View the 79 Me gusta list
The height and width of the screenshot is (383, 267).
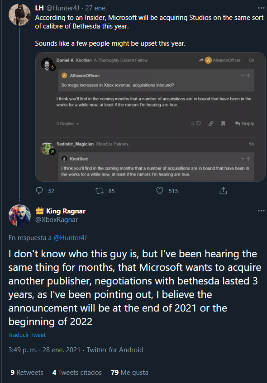tap(129, 373)
